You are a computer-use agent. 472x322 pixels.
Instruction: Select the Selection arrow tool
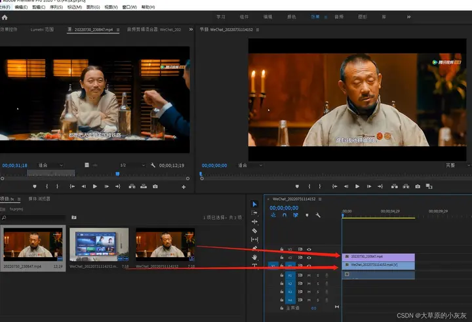pyautogui.click(x=254, y=204)
